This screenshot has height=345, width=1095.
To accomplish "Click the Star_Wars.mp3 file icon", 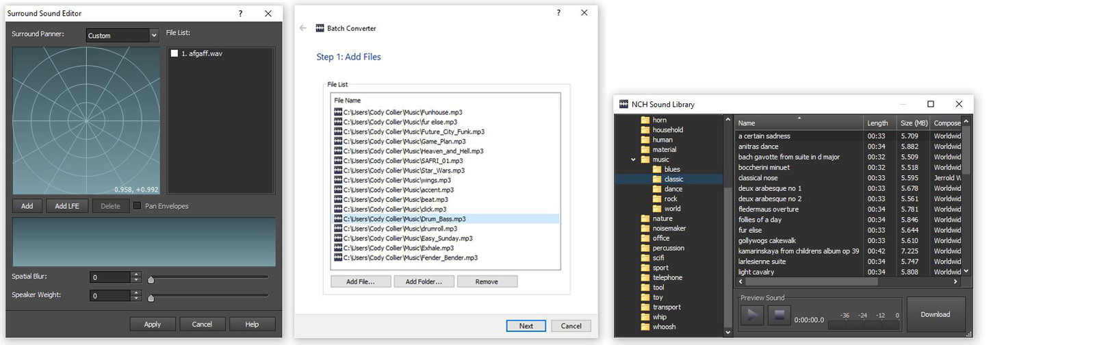I will [338, 170].
